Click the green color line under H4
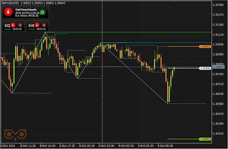Screen dimensions: 228x149 [x=32, y=29]
